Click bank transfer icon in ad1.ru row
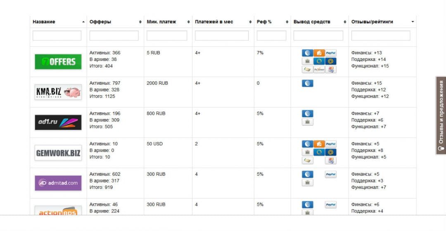Screen dimensions: 446x231 (x=307, y=122)
